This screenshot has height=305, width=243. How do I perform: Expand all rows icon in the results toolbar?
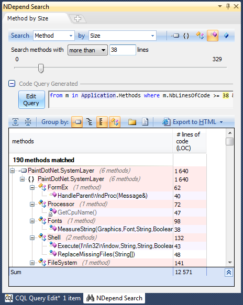click(16, 122)
